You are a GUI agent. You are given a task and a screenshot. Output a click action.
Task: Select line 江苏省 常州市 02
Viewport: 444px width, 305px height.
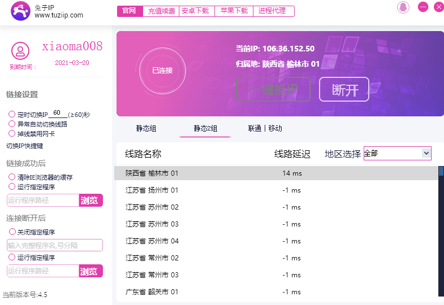[276, 258]
